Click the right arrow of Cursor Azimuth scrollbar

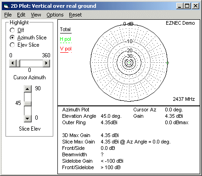coord(46,63)
